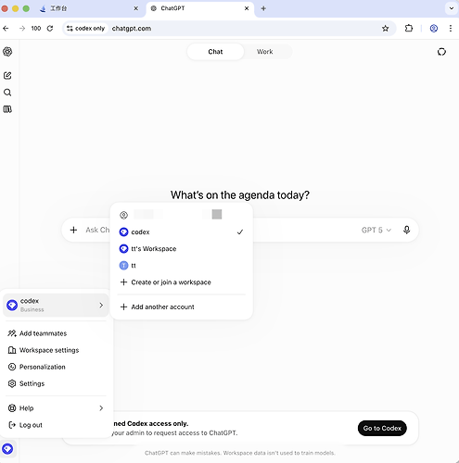The image size is (459, 463).
Task: Open Personalization
Action: pyautogui.click(x=56, y=367)
